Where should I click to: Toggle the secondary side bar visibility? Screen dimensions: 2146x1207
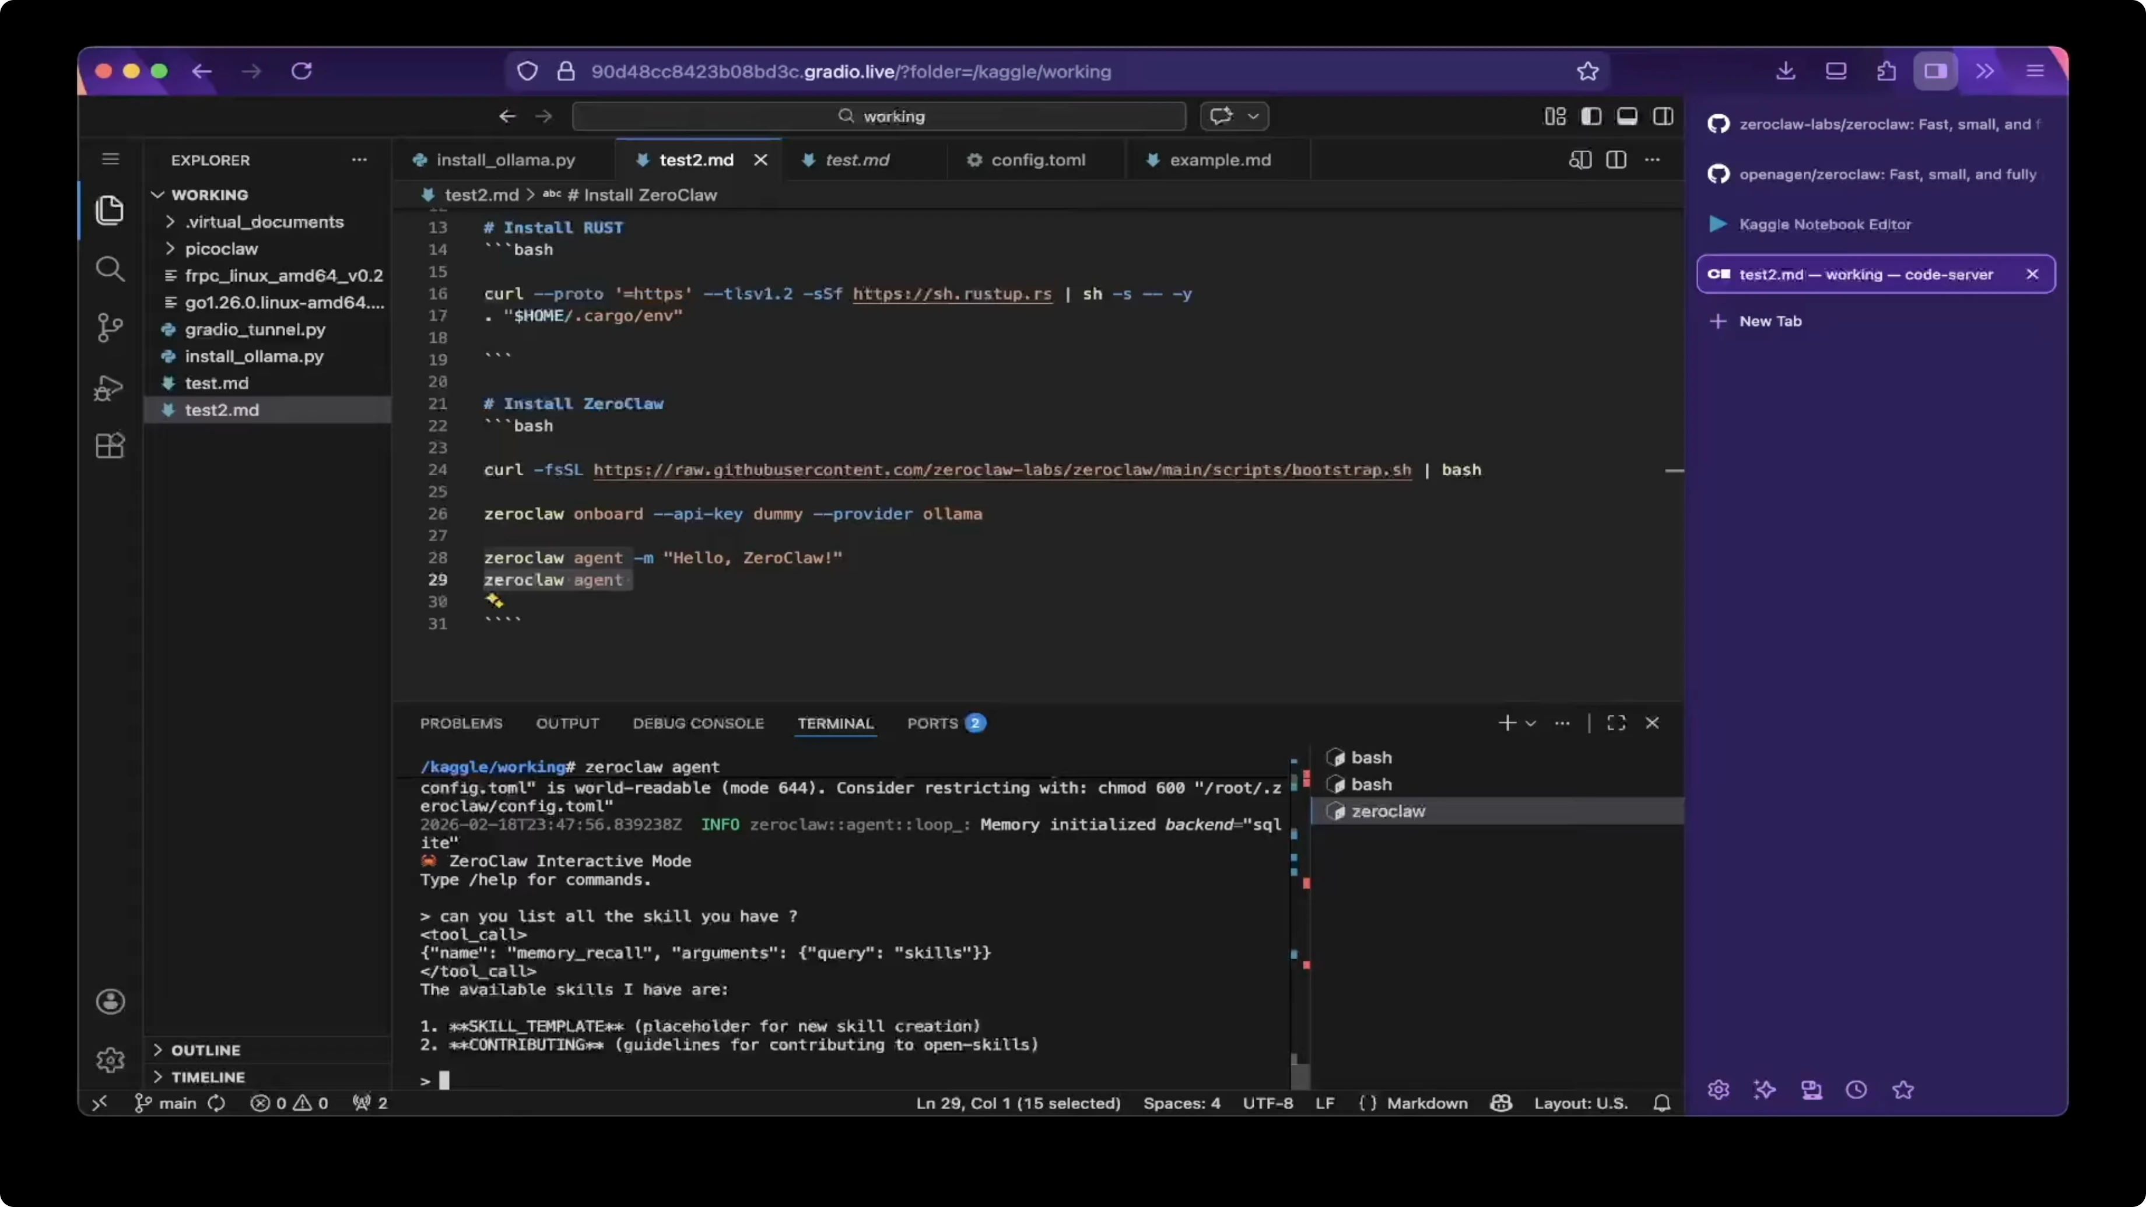pyautogui.click(x=1663, y=116)
